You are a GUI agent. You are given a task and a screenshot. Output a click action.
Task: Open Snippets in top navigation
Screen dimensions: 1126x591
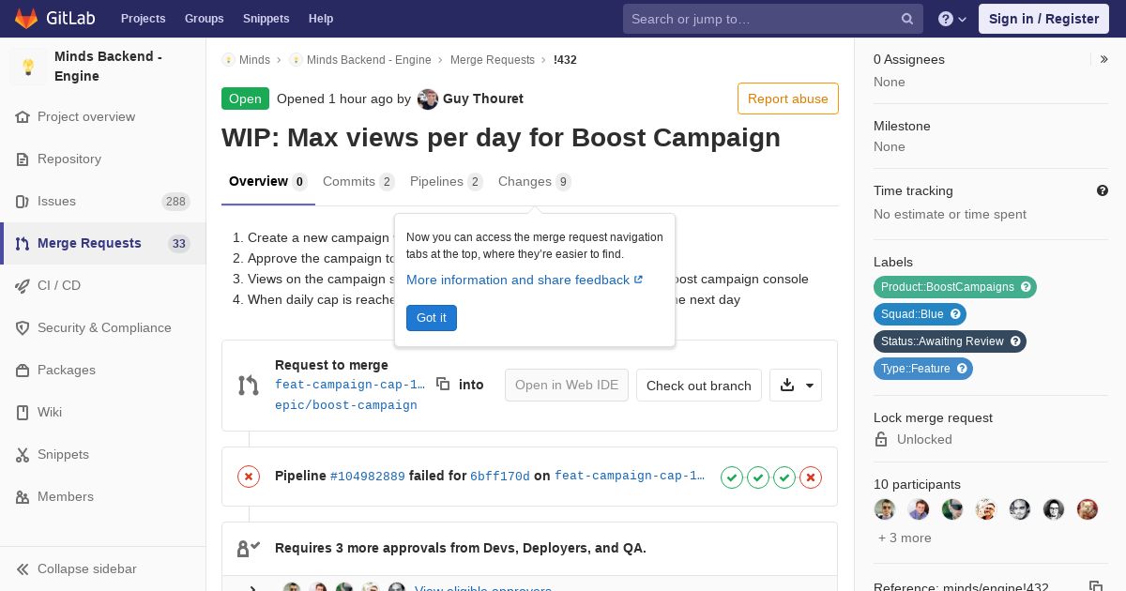point(266,19)
